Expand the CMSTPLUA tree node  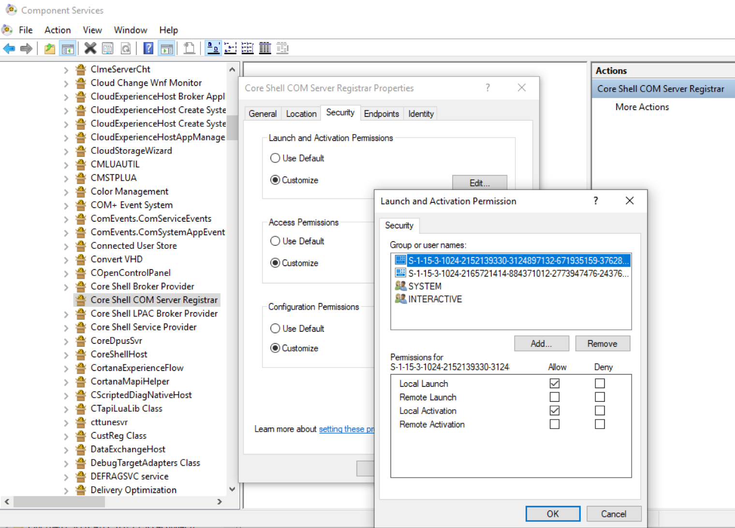[x=66, y=178]
